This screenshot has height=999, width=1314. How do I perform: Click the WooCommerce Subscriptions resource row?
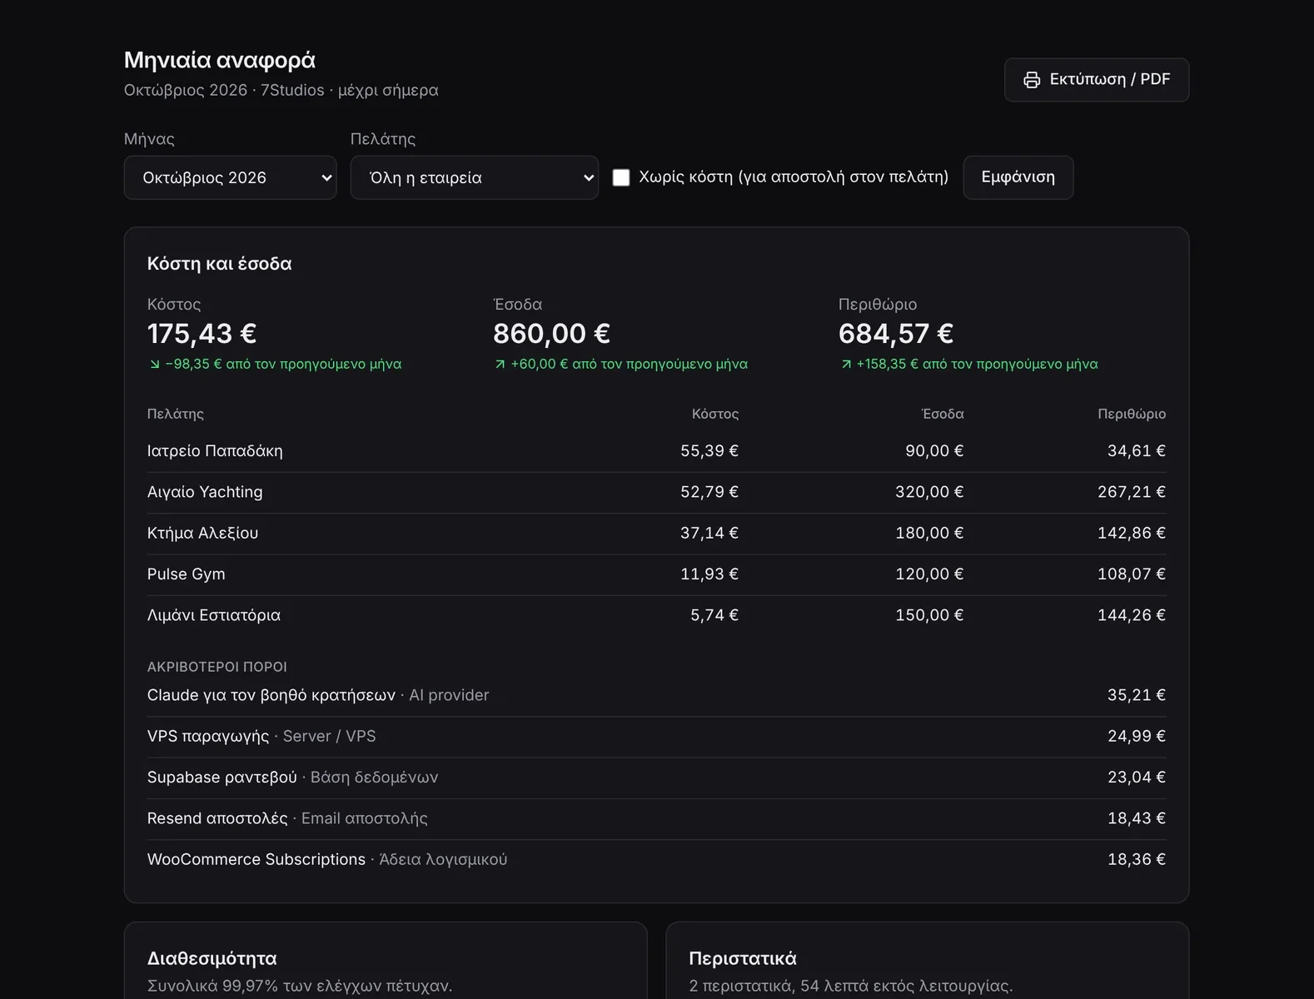click(656, 859)
